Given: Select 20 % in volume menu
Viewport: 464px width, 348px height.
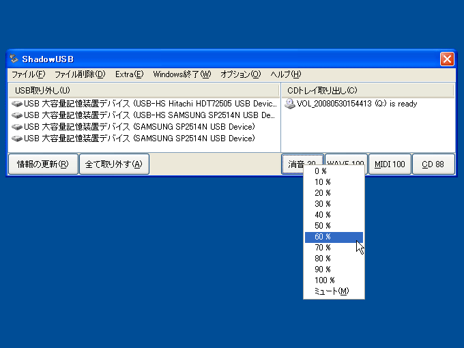Looking at the screenshot, I should point(334,193).
